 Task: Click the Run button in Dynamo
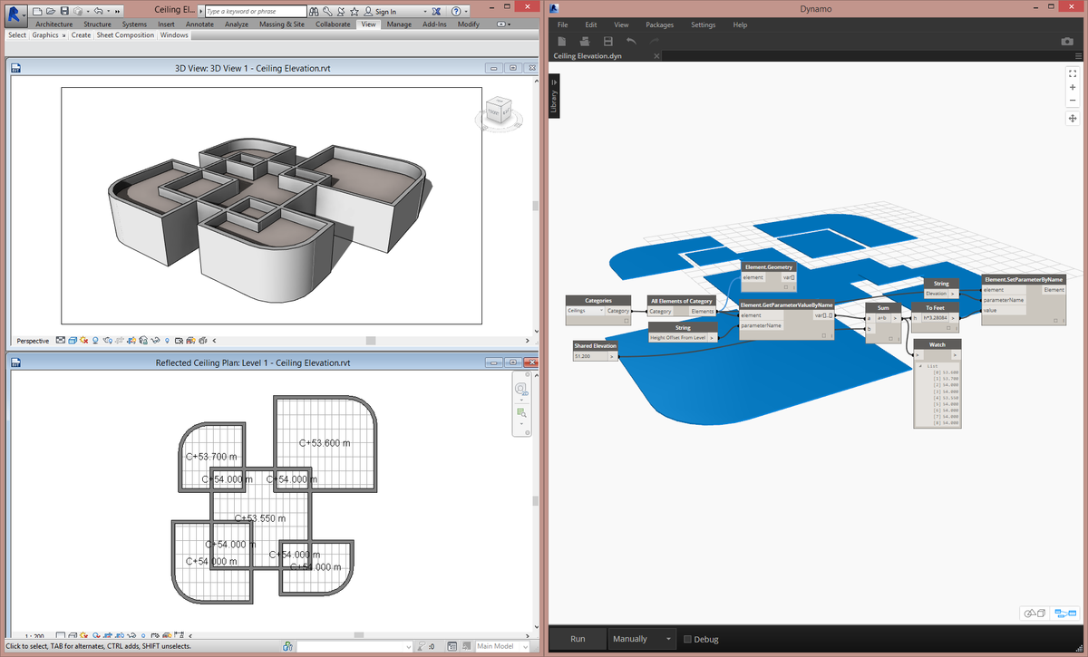578,639
